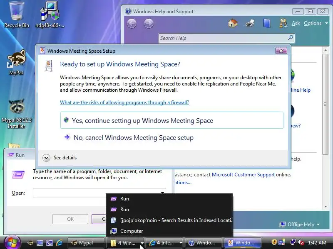Launch Internet Explorer from Quick Launch
The image size is (333, 249).
tap(59, 243)
